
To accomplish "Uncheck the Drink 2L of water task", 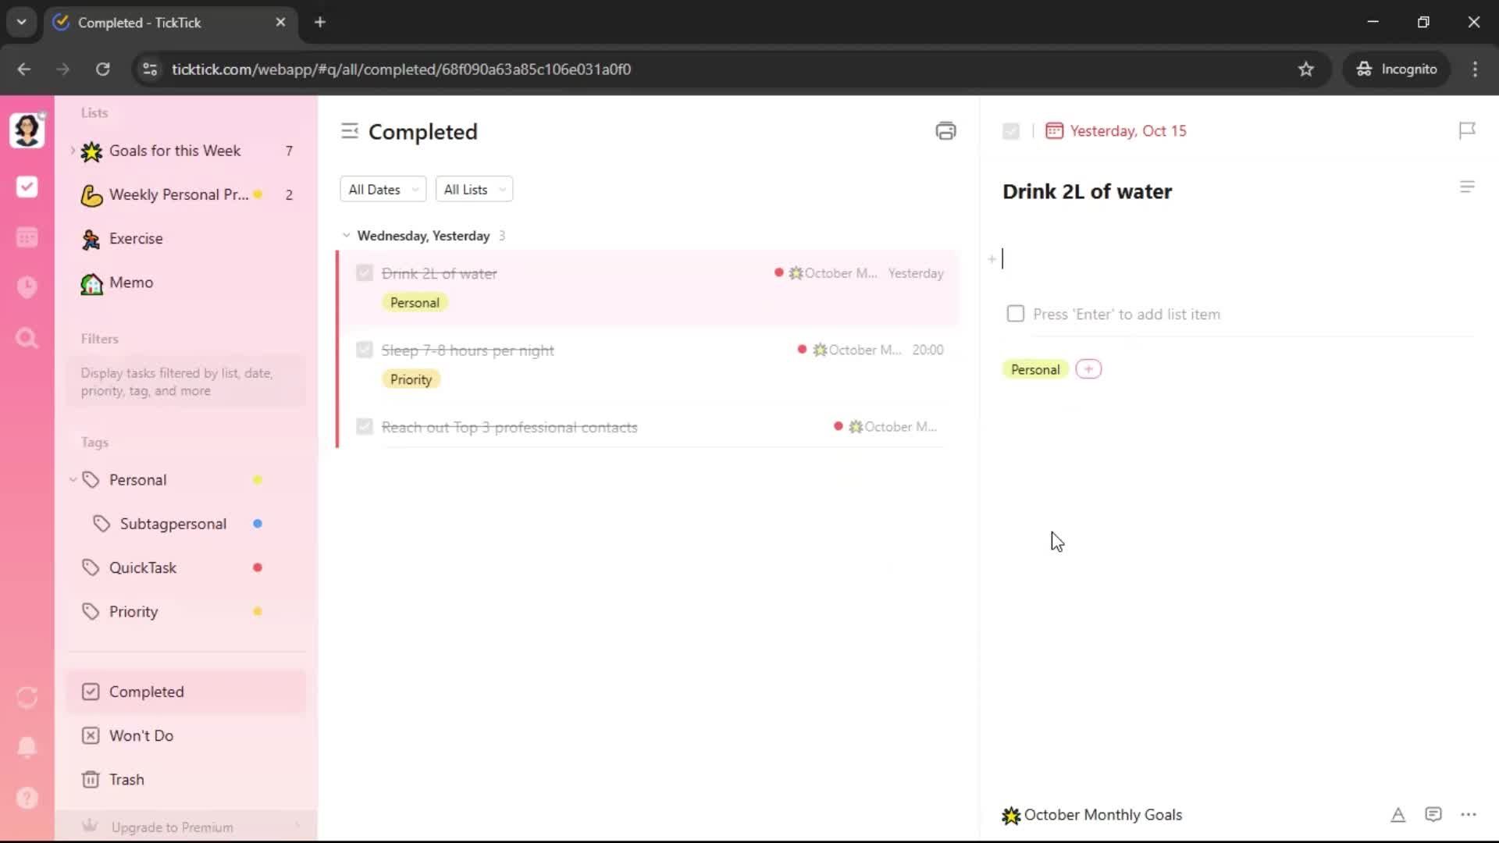I will (364, 273).
